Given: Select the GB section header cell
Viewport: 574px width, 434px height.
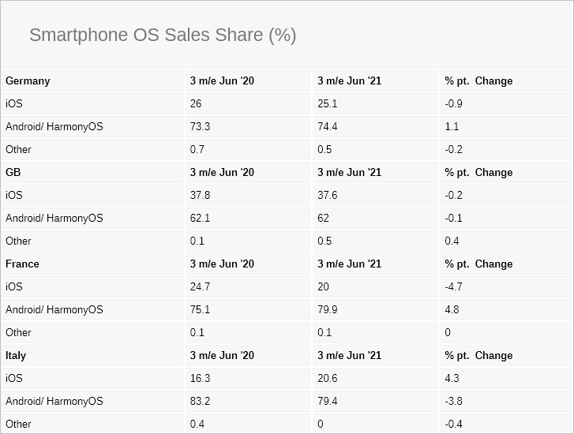Looking at the screenshot, I should coord(13,173).
